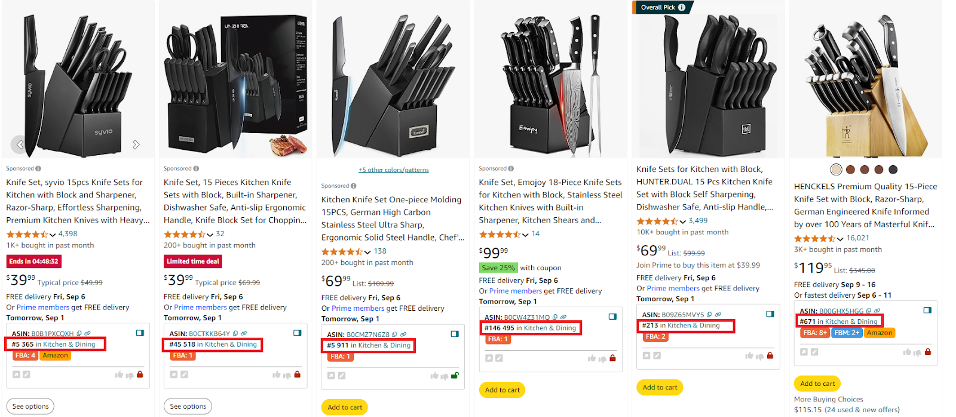Open the link icon next to ASIN B0B1PXCQXH
Image resolution: width=956 pixels, height=417 pixels.
coord(87,333)
